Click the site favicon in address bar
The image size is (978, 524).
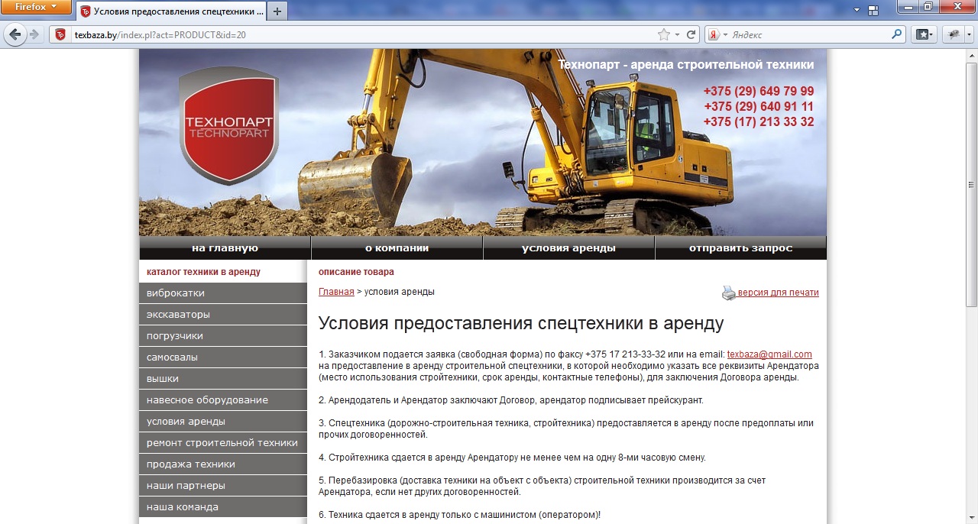point(60,34)
